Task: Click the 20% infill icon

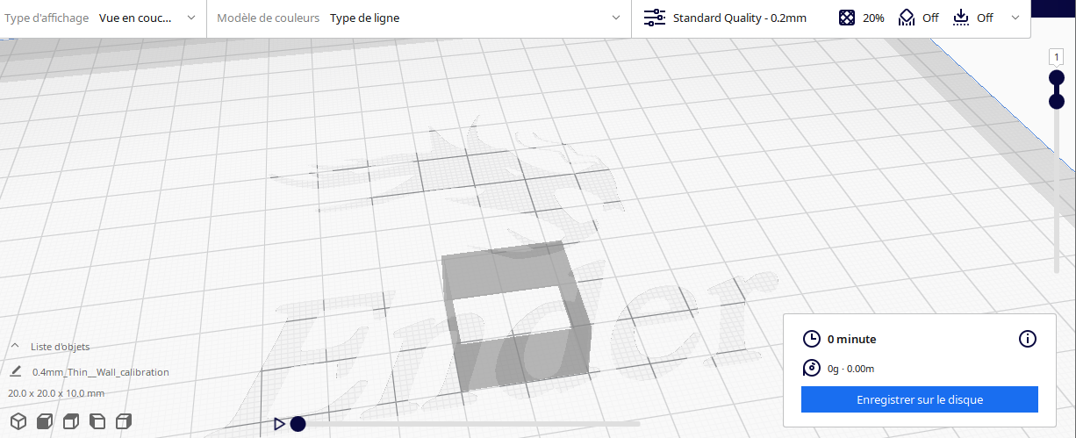Action: [847, 18]
